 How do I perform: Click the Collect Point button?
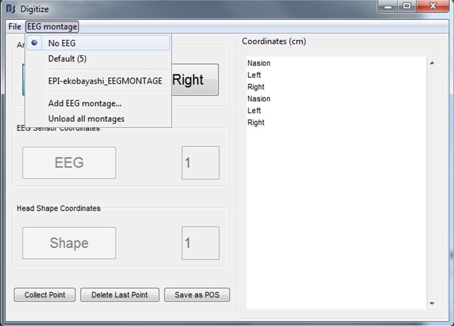point(45,295)
